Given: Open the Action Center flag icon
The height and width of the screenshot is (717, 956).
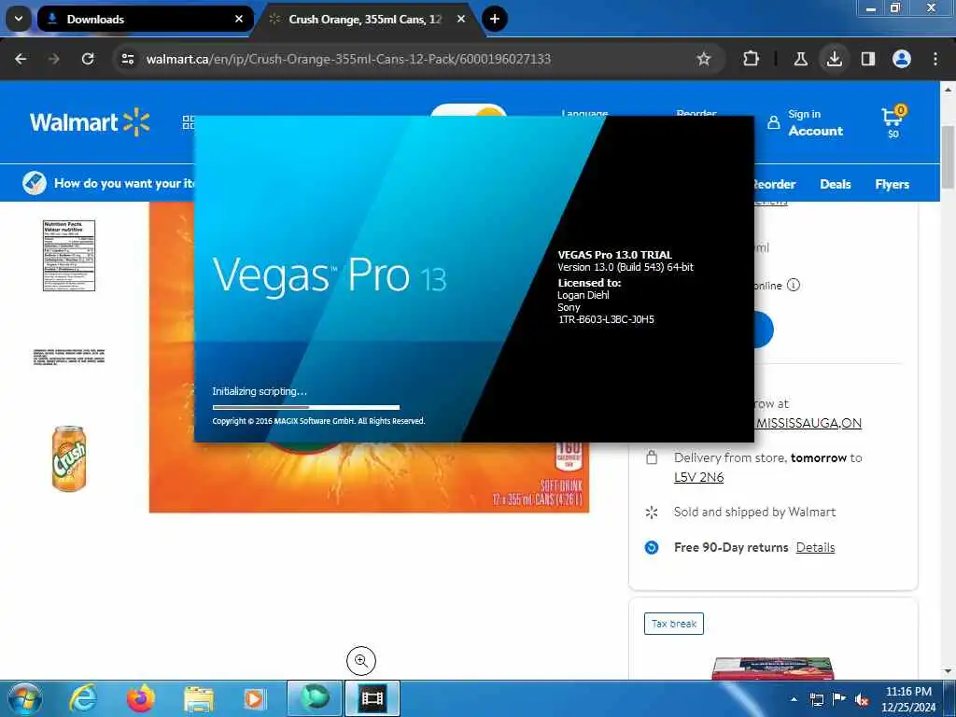Looking at the screenshot, I should [x=839, y=699].
